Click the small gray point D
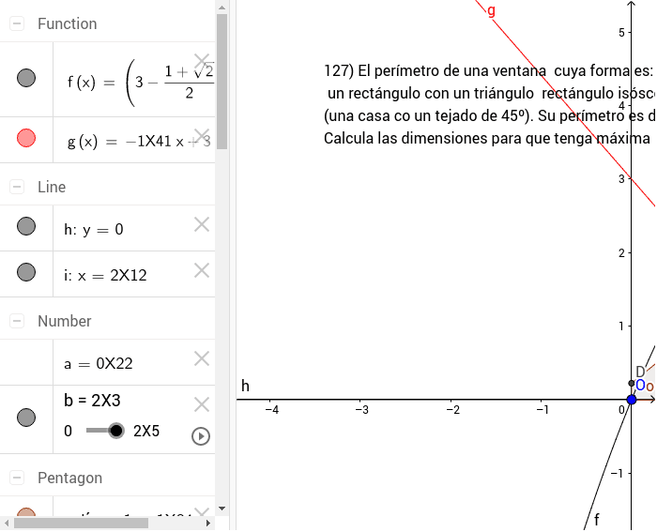The height and width of the screenshot is (532, 657). pyautogui.click(x=632, y=384)
